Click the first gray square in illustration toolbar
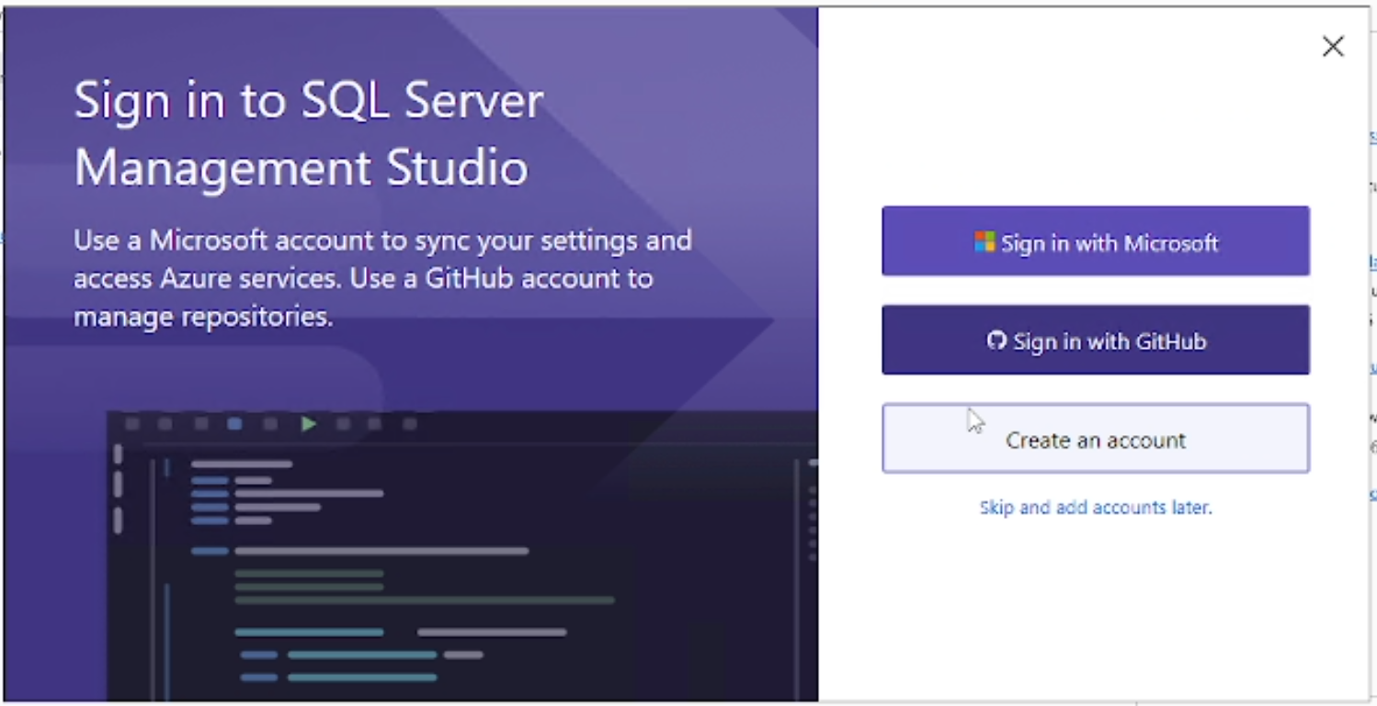 pos(132,423)
